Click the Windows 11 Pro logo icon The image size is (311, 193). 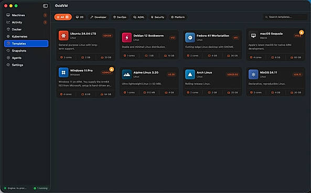pos(63,72)
